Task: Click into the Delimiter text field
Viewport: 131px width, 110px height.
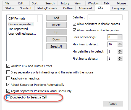Action: (x=105, y=17)
